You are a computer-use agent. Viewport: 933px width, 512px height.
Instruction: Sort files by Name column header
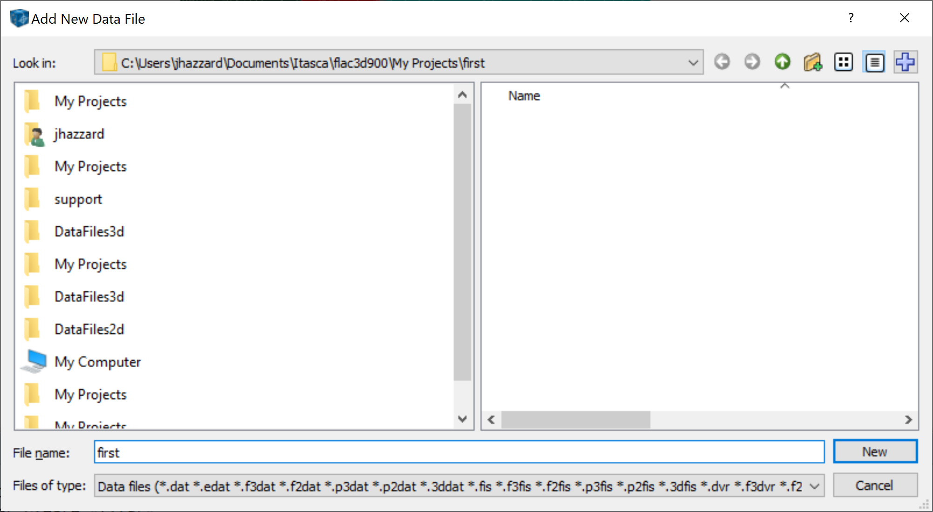coord(524,96)
